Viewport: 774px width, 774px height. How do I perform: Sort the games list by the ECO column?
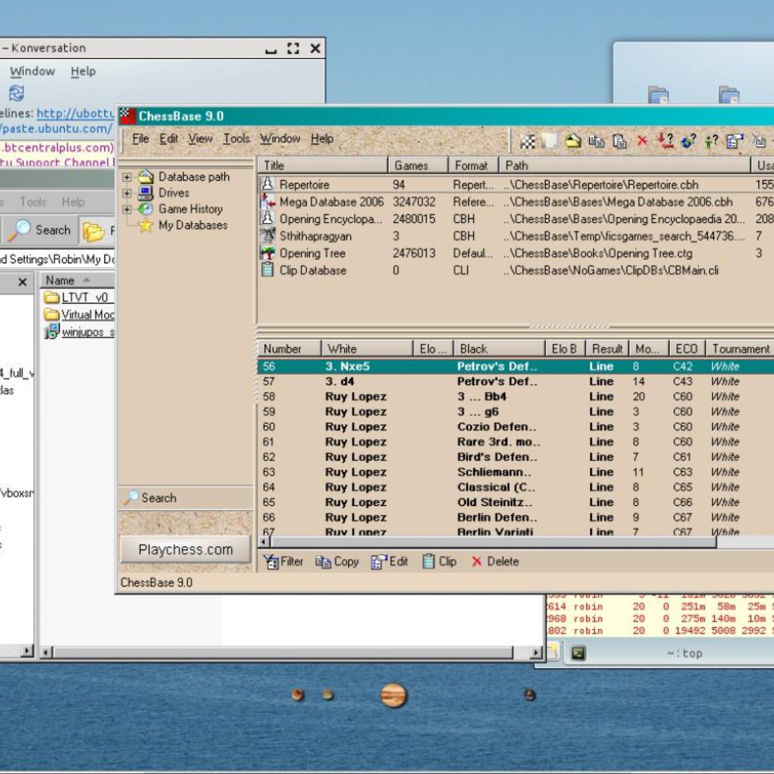(687, 349)
